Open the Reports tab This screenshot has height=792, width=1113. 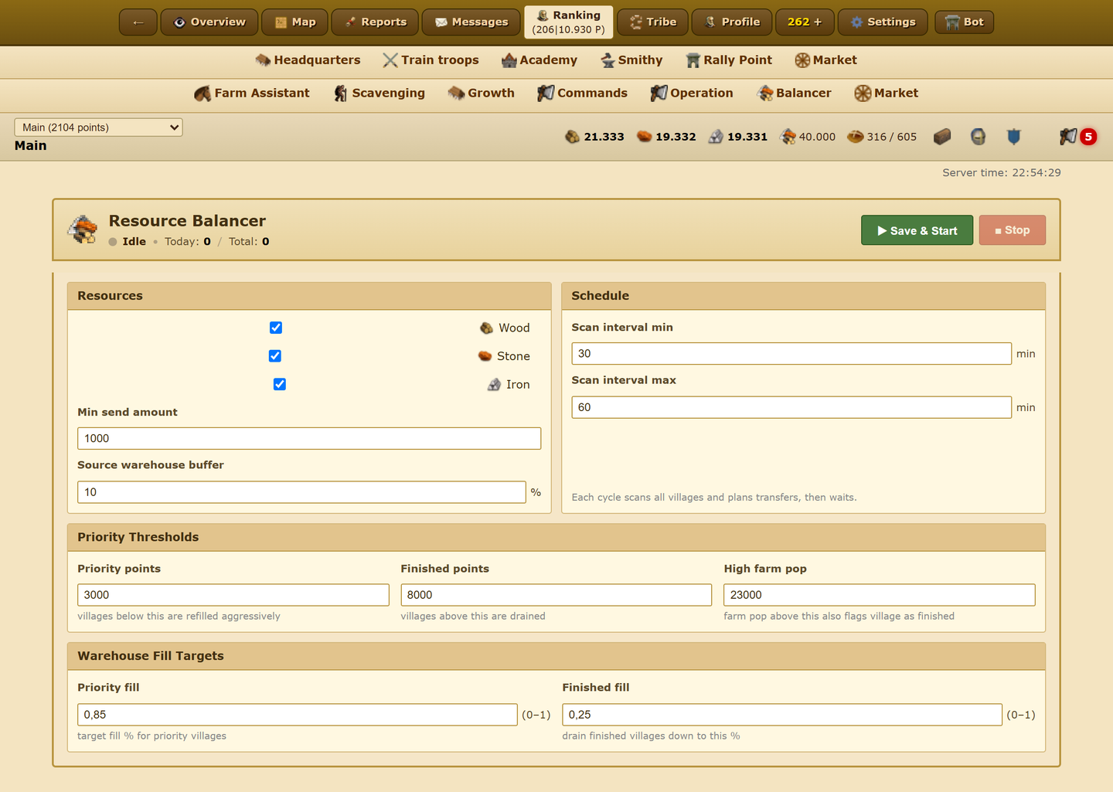coord(375,22)
